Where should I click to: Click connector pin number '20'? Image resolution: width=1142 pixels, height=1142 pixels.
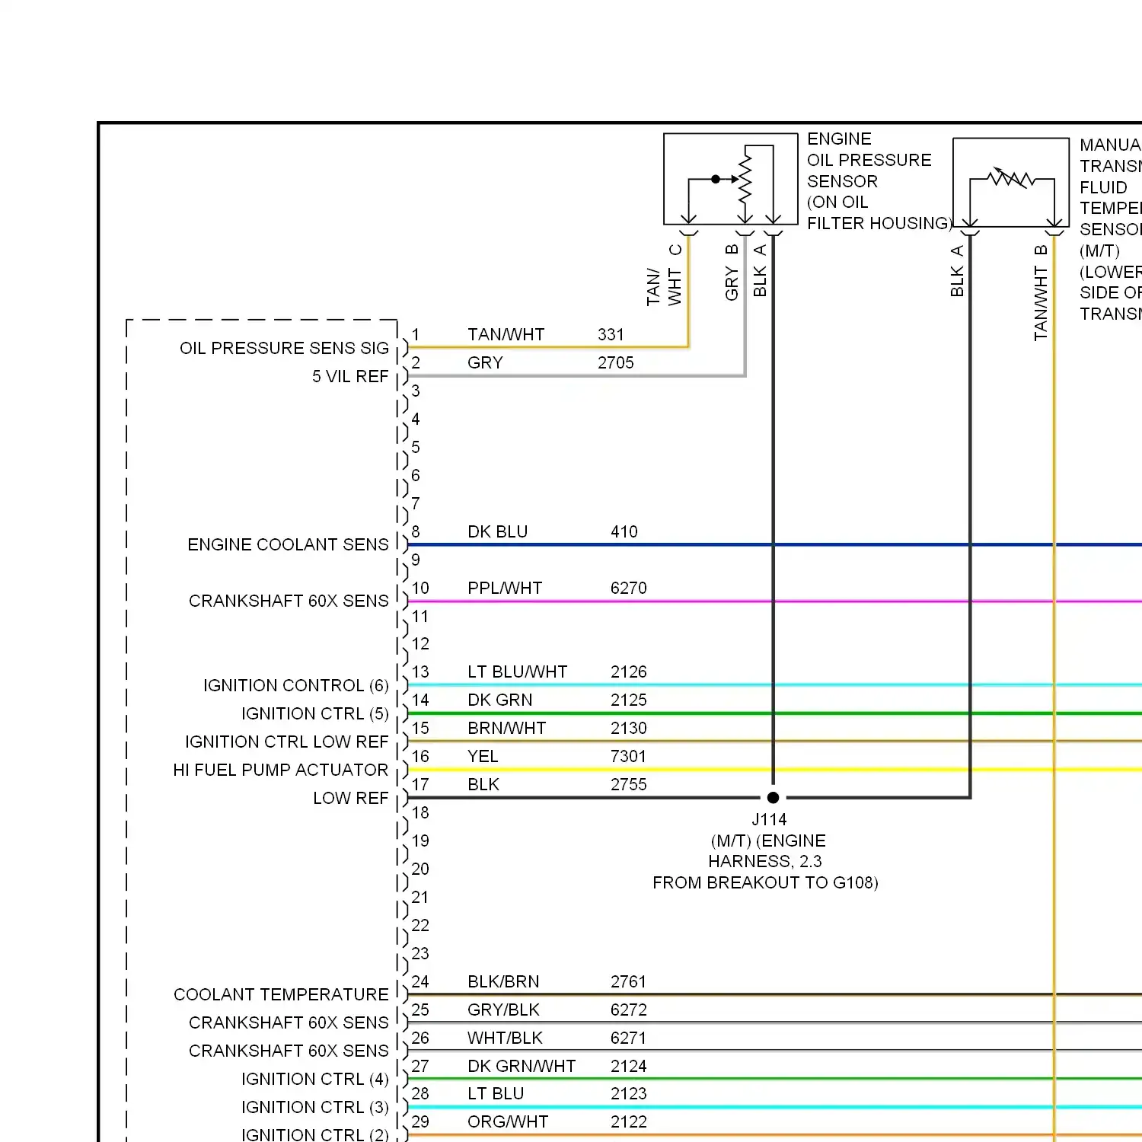click(420, 869)
